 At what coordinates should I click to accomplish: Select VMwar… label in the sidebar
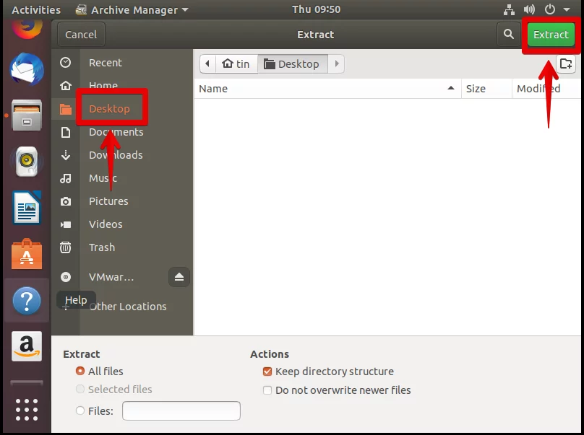click(x=111, y=277)
